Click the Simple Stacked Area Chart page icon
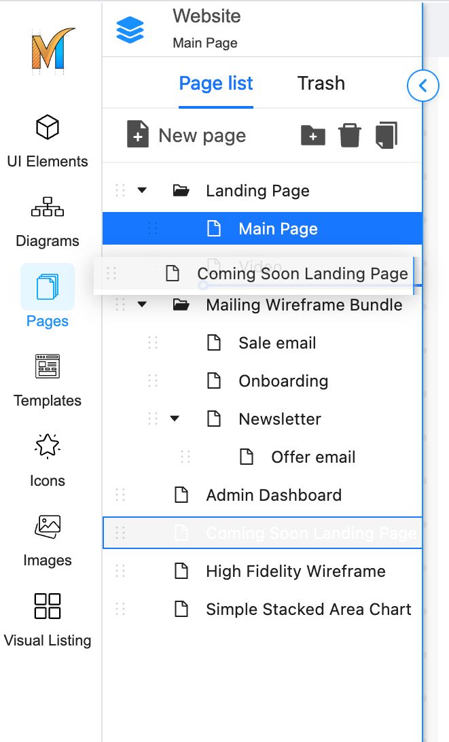 [x=181, y=609]
